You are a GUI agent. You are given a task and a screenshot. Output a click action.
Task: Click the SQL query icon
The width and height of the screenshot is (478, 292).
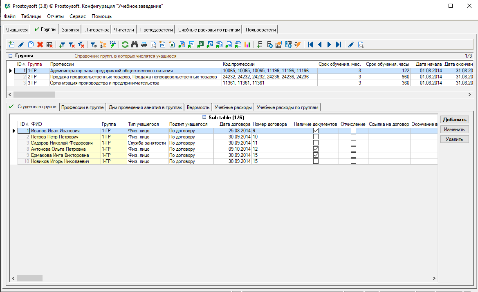112,45
